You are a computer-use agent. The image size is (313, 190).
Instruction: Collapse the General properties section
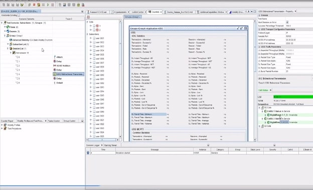pos(259,15)
